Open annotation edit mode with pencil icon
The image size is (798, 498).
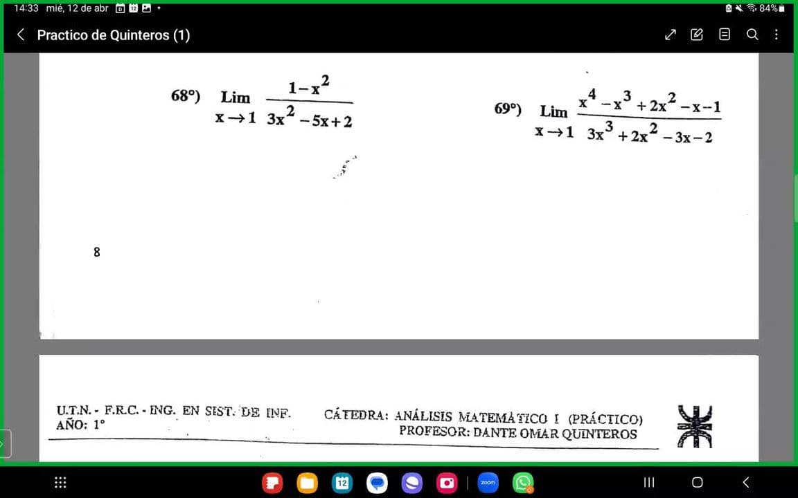click(x=697, y=35)
